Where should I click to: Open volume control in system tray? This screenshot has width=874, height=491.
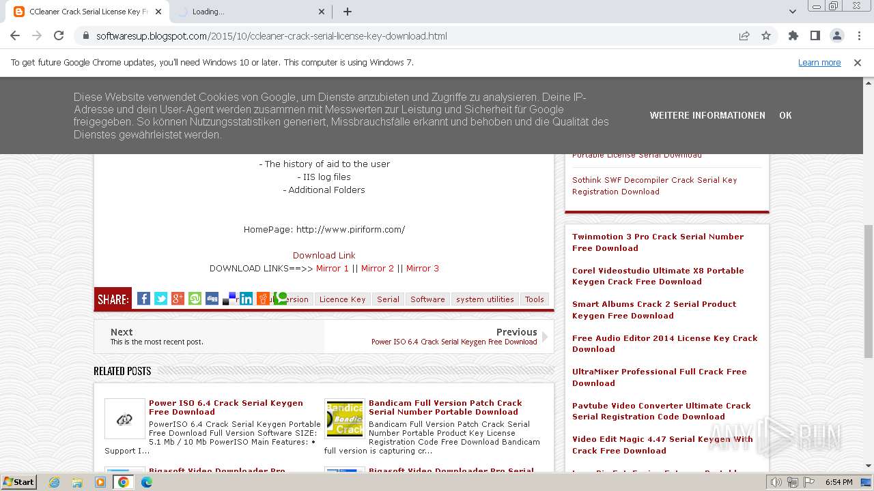tap(776, 482)
